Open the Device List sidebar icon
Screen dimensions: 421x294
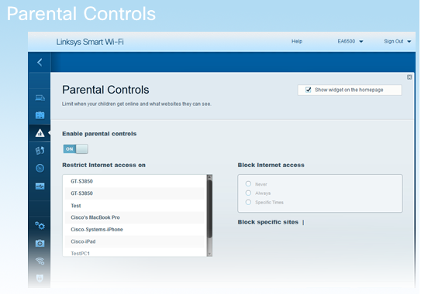pyautogui.click(x=40, y=97)
